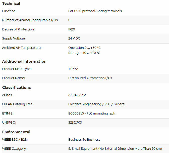Click the Electrical engineering / PLC / General text

[x=97, y=104]
